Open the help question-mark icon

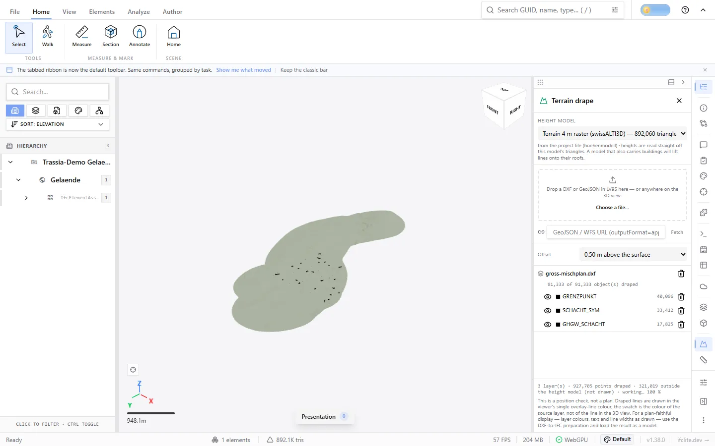(685, 10)
